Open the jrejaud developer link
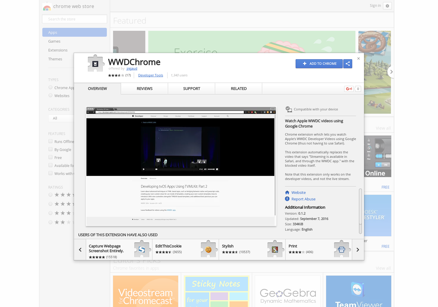Viewport: 438px width, 307px height. click(132, 68)
